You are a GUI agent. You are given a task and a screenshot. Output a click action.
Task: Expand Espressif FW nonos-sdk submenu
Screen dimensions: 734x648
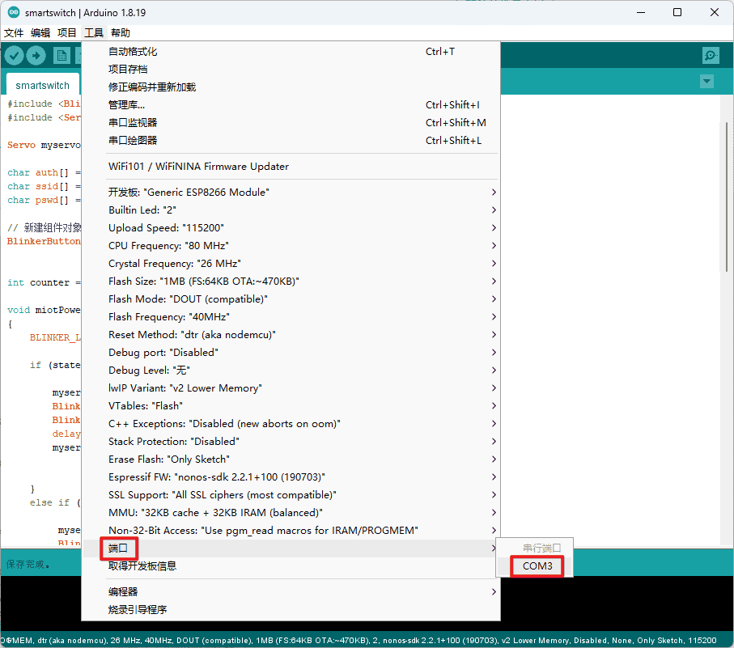pos(291,476)
